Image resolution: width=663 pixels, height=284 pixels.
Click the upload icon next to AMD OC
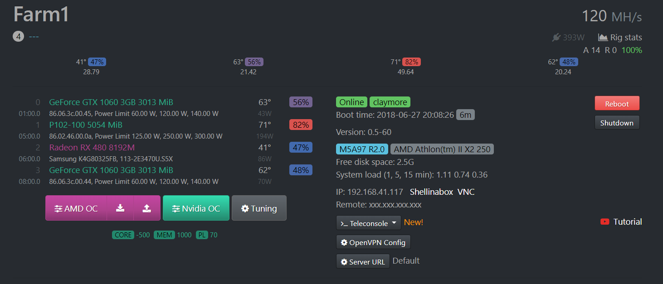pyautogui.click(x=146, y=208)
